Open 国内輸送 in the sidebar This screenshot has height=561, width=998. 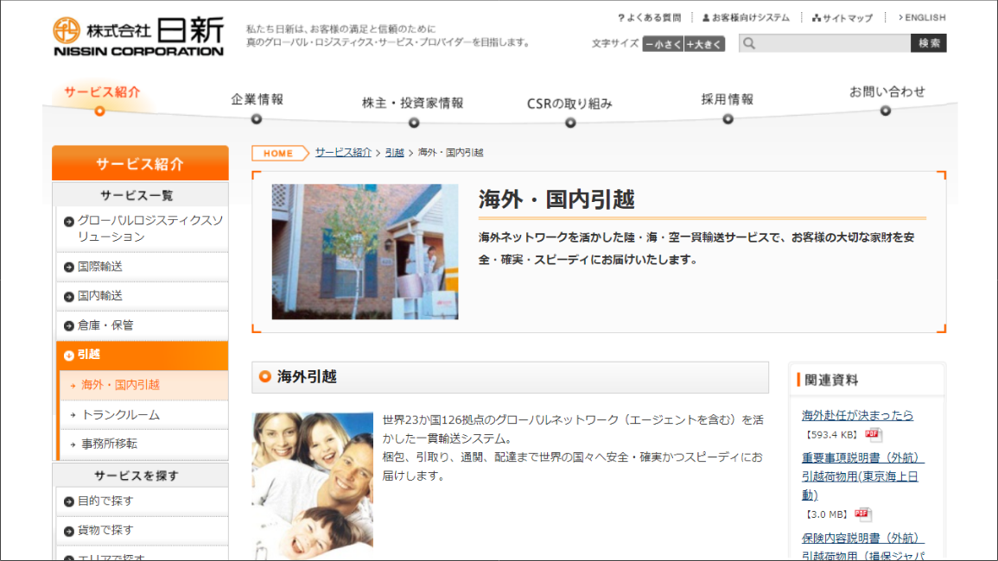(142, 296)
